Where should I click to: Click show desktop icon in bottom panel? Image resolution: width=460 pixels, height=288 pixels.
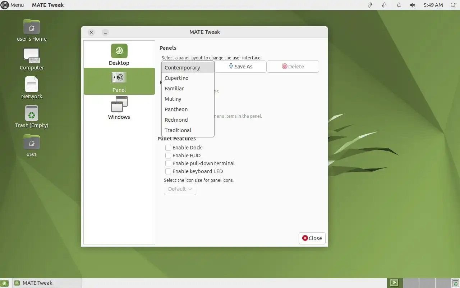pos(4,283)
